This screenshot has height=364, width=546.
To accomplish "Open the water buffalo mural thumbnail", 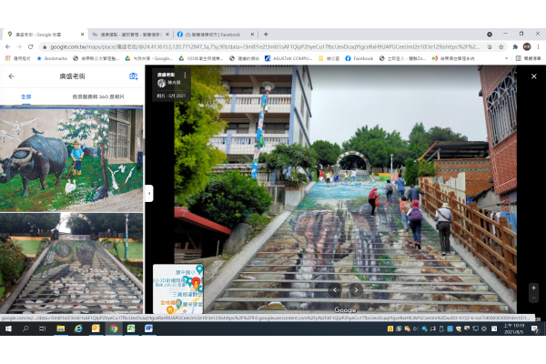I will 71,159.
